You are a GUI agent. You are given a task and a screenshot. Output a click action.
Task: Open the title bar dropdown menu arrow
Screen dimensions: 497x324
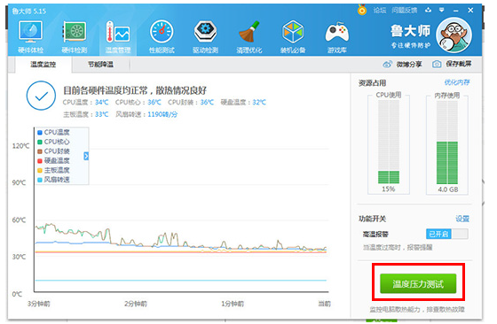[442, 10]
